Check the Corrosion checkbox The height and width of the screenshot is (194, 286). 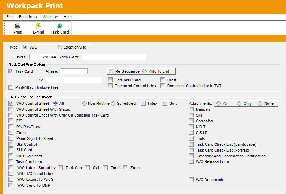coord(191,121)
